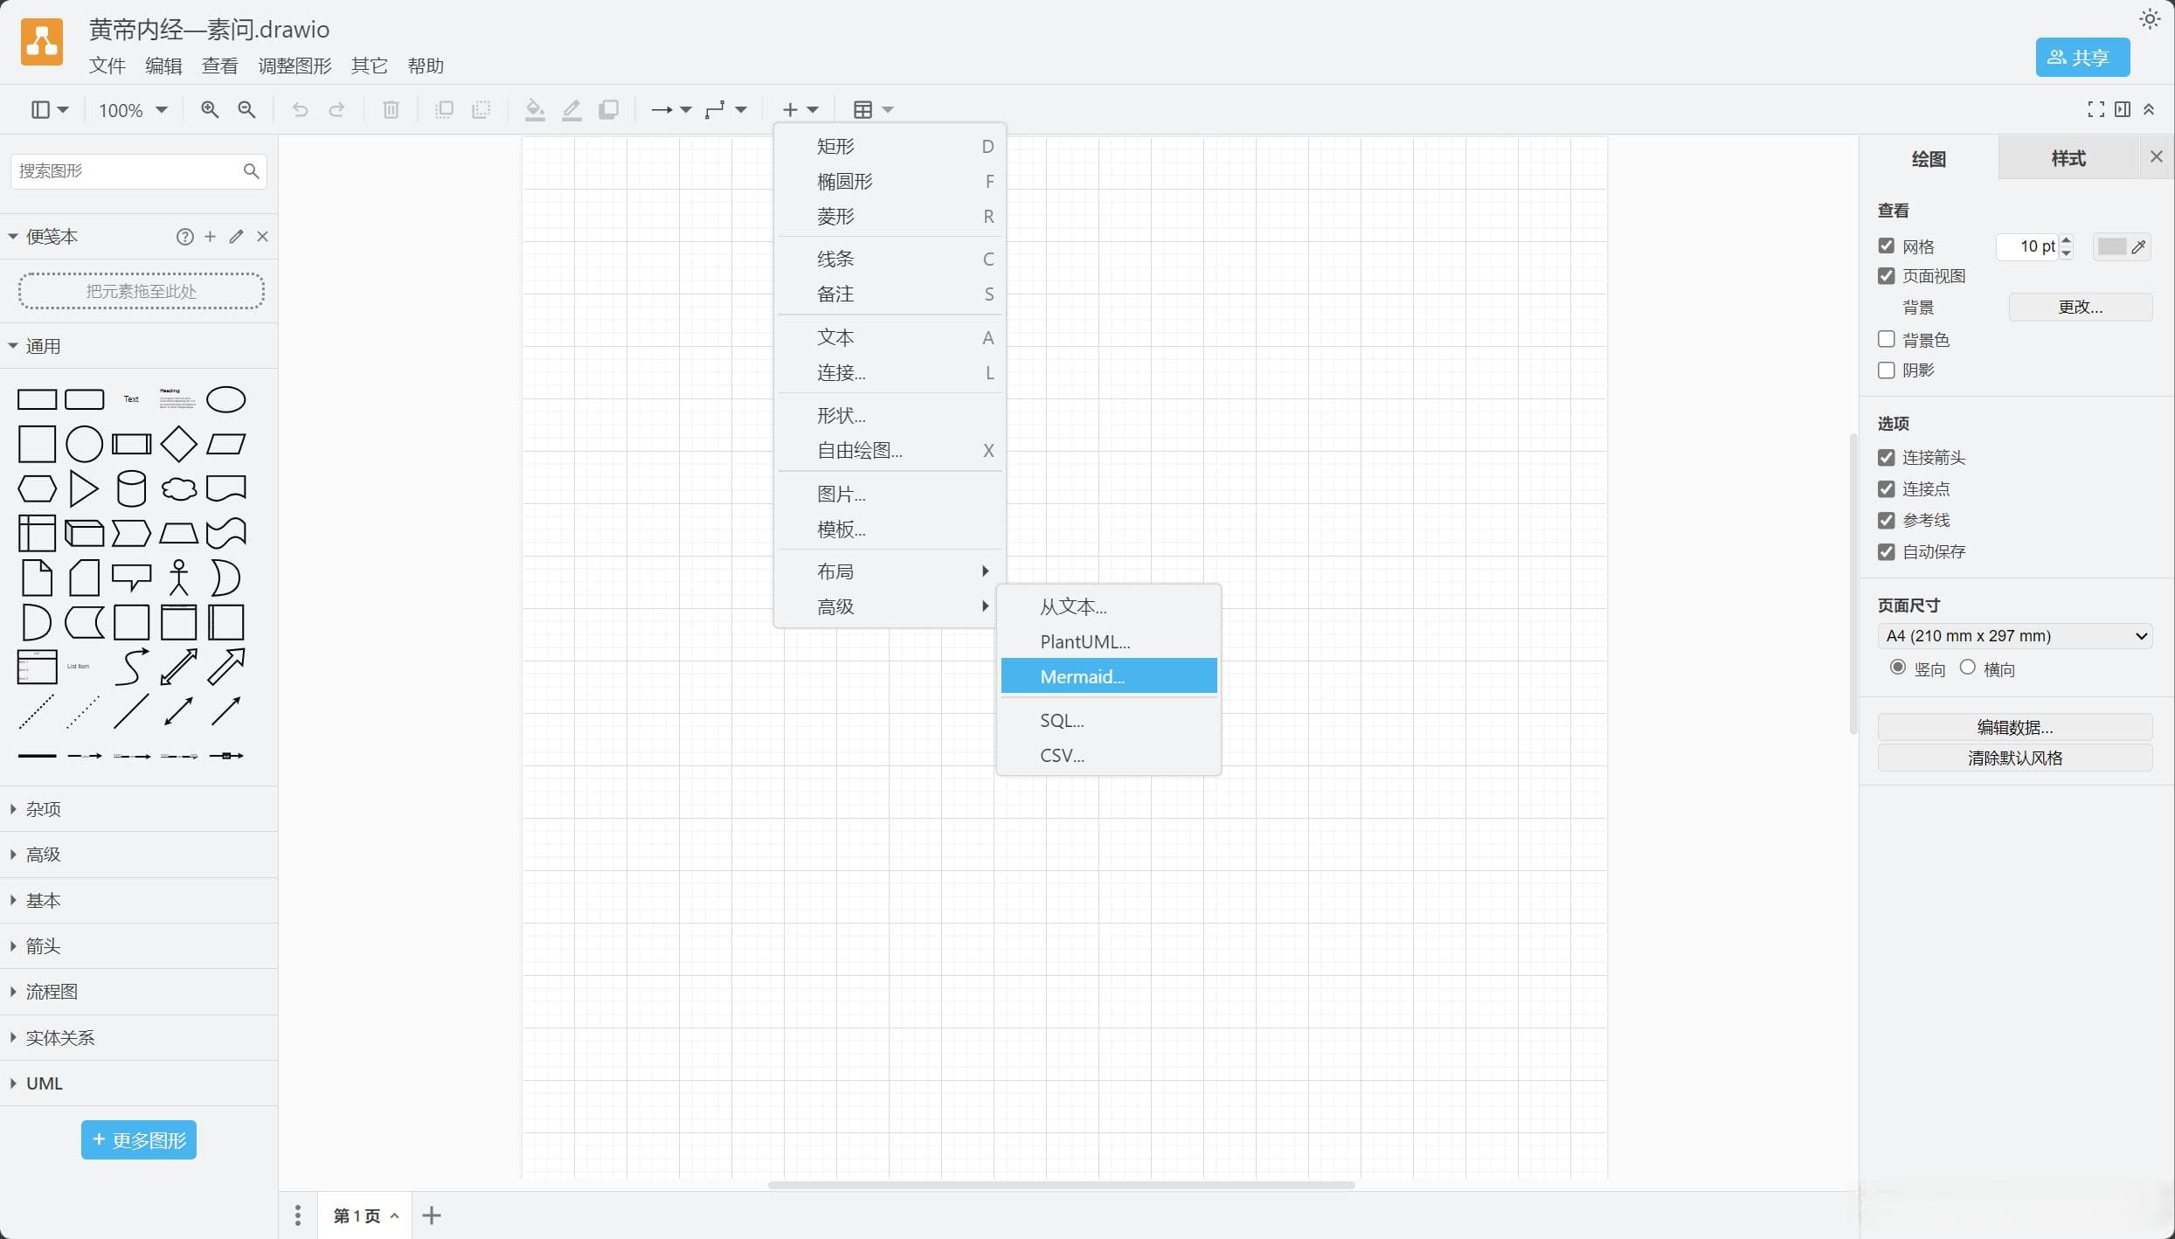Toggle fullscreen mode icon

click(x=2095, y=109)
